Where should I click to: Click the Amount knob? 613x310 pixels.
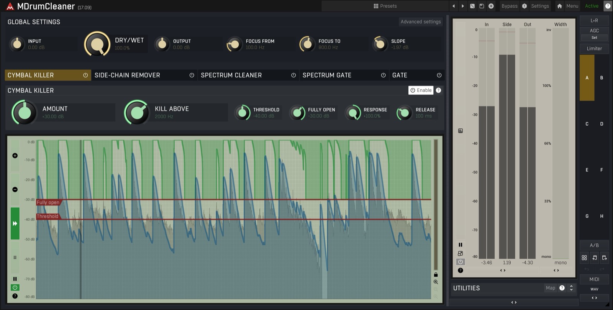pos(24,112)
